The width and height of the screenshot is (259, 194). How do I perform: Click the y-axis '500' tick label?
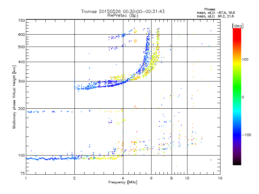point(21,47)
